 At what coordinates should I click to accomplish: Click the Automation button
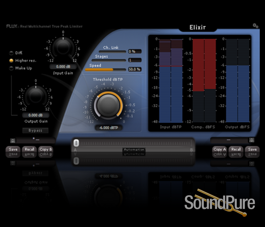(134, 150)
